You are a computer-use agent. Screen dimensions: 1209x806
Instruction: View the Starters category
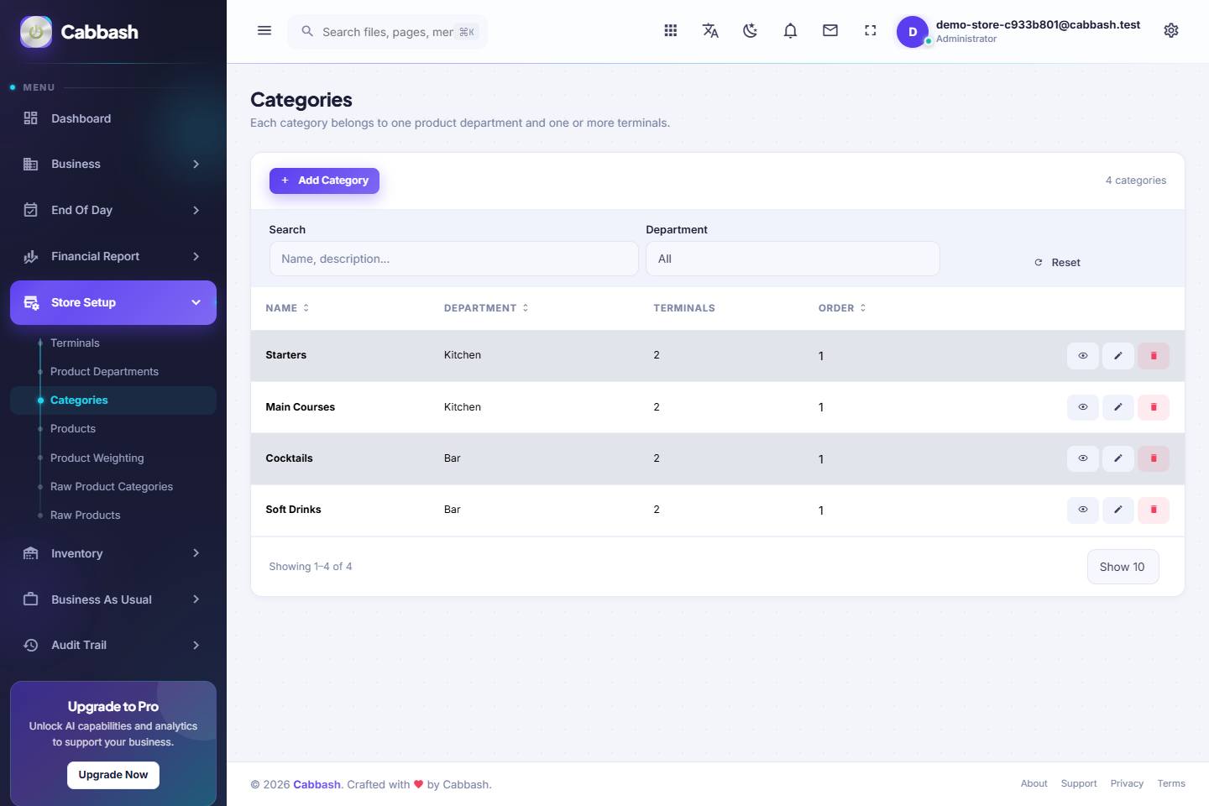(x=1083, y=356)
